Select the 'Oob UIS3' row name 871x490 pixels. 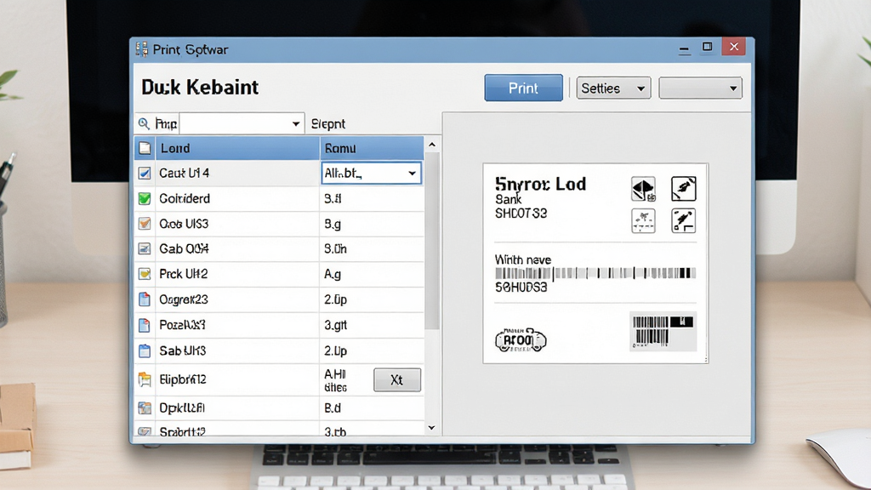click(x=184, y=224)
